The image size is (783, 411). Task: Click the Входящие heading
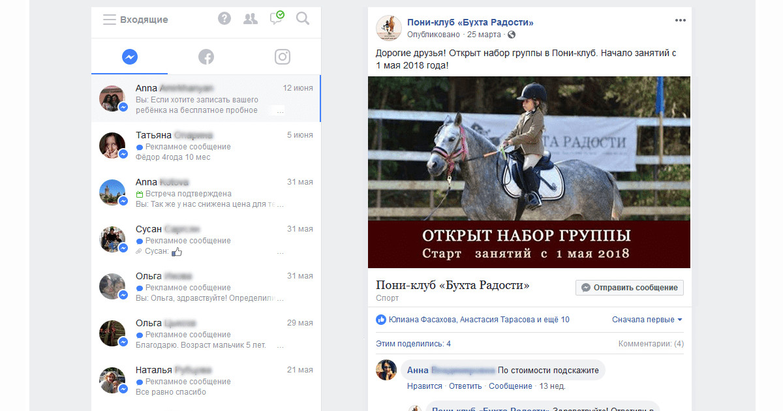[144, 20]
